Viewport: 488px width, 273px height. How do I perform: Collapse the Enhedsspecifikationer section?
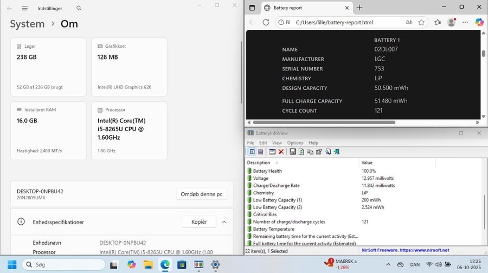224,222
